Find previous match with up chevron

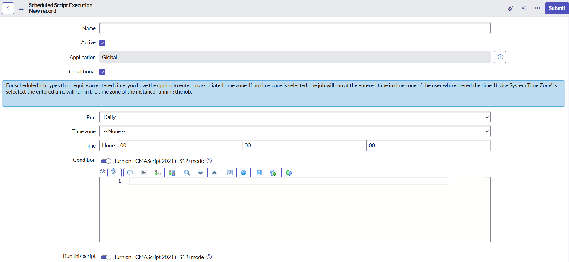point(214,173)
